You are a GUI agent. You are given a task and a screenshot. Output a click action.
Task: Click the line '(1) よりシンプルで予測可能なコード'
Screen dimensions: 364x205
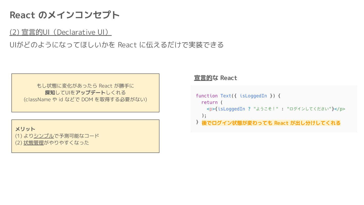click(57, 136)
